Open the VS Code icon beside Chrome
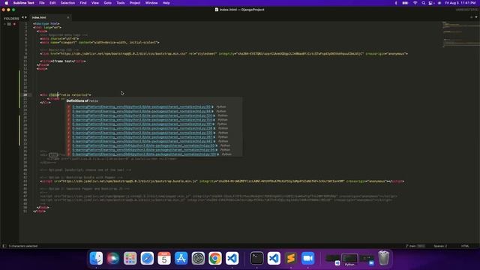 (232, 258)
